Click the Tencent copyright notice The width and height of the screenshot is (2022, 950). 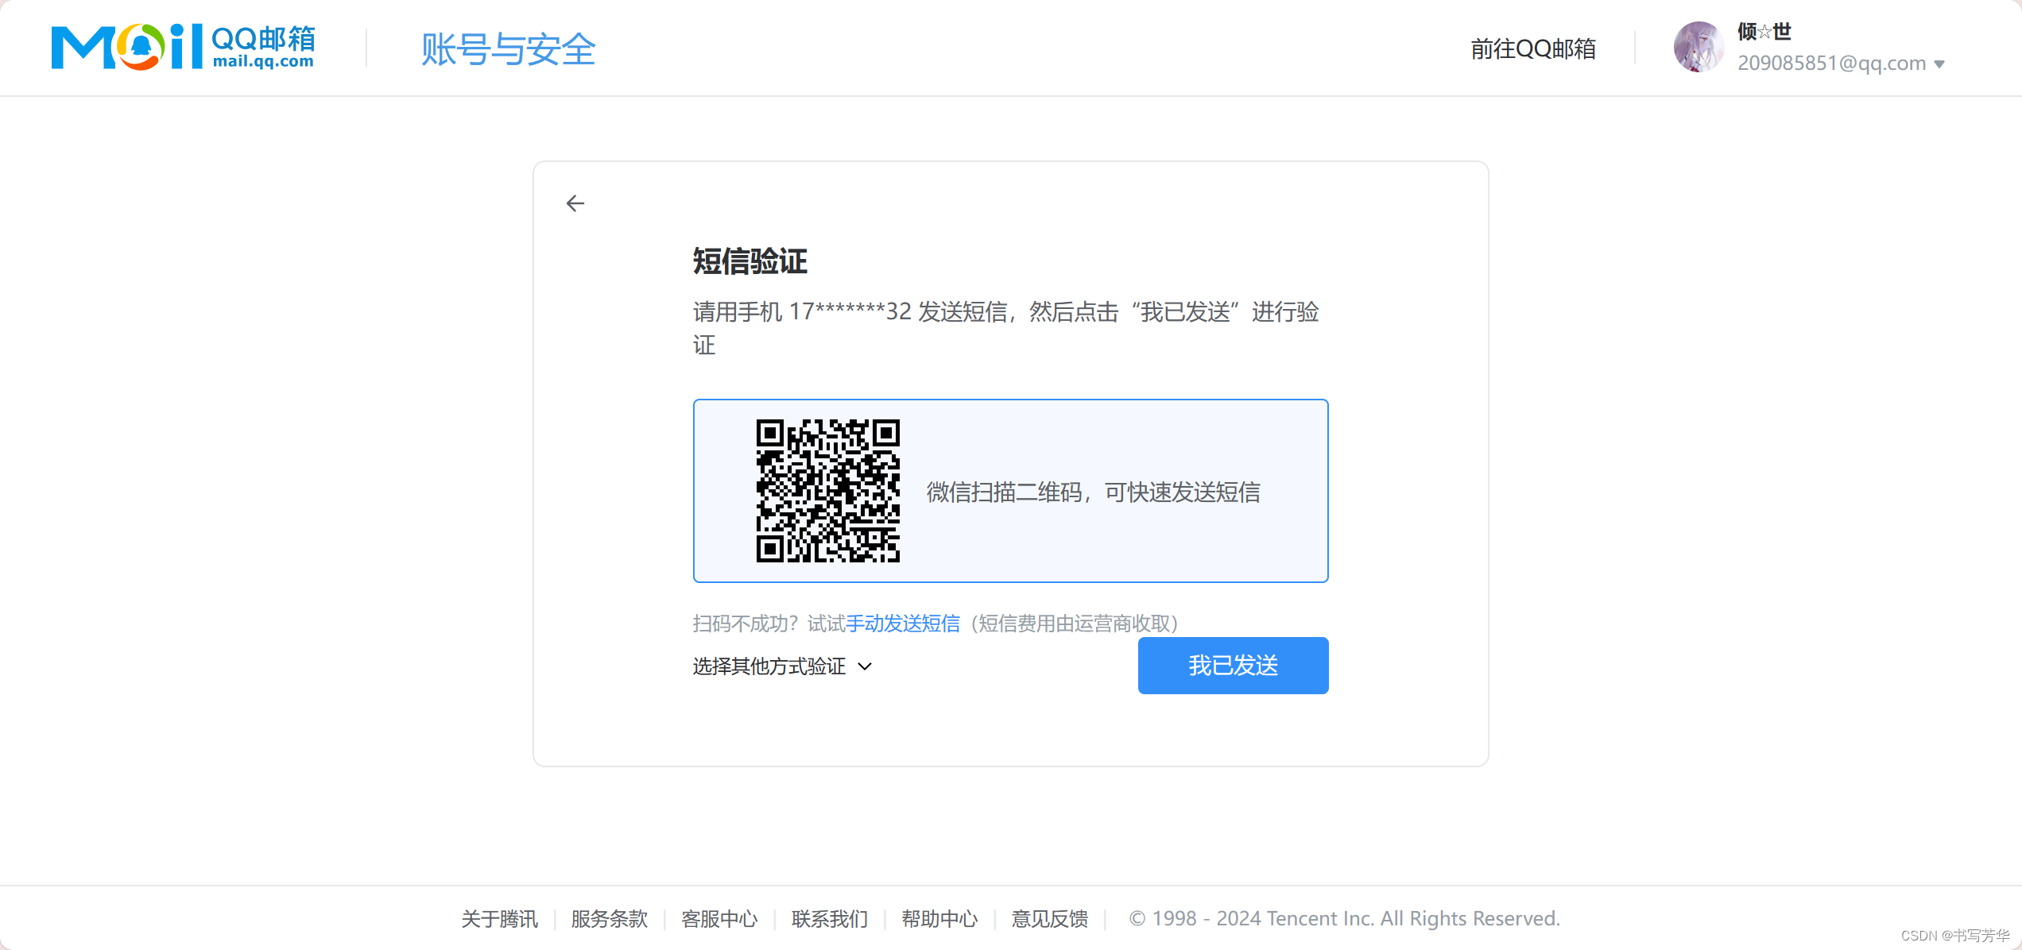tap(1345, 918)
